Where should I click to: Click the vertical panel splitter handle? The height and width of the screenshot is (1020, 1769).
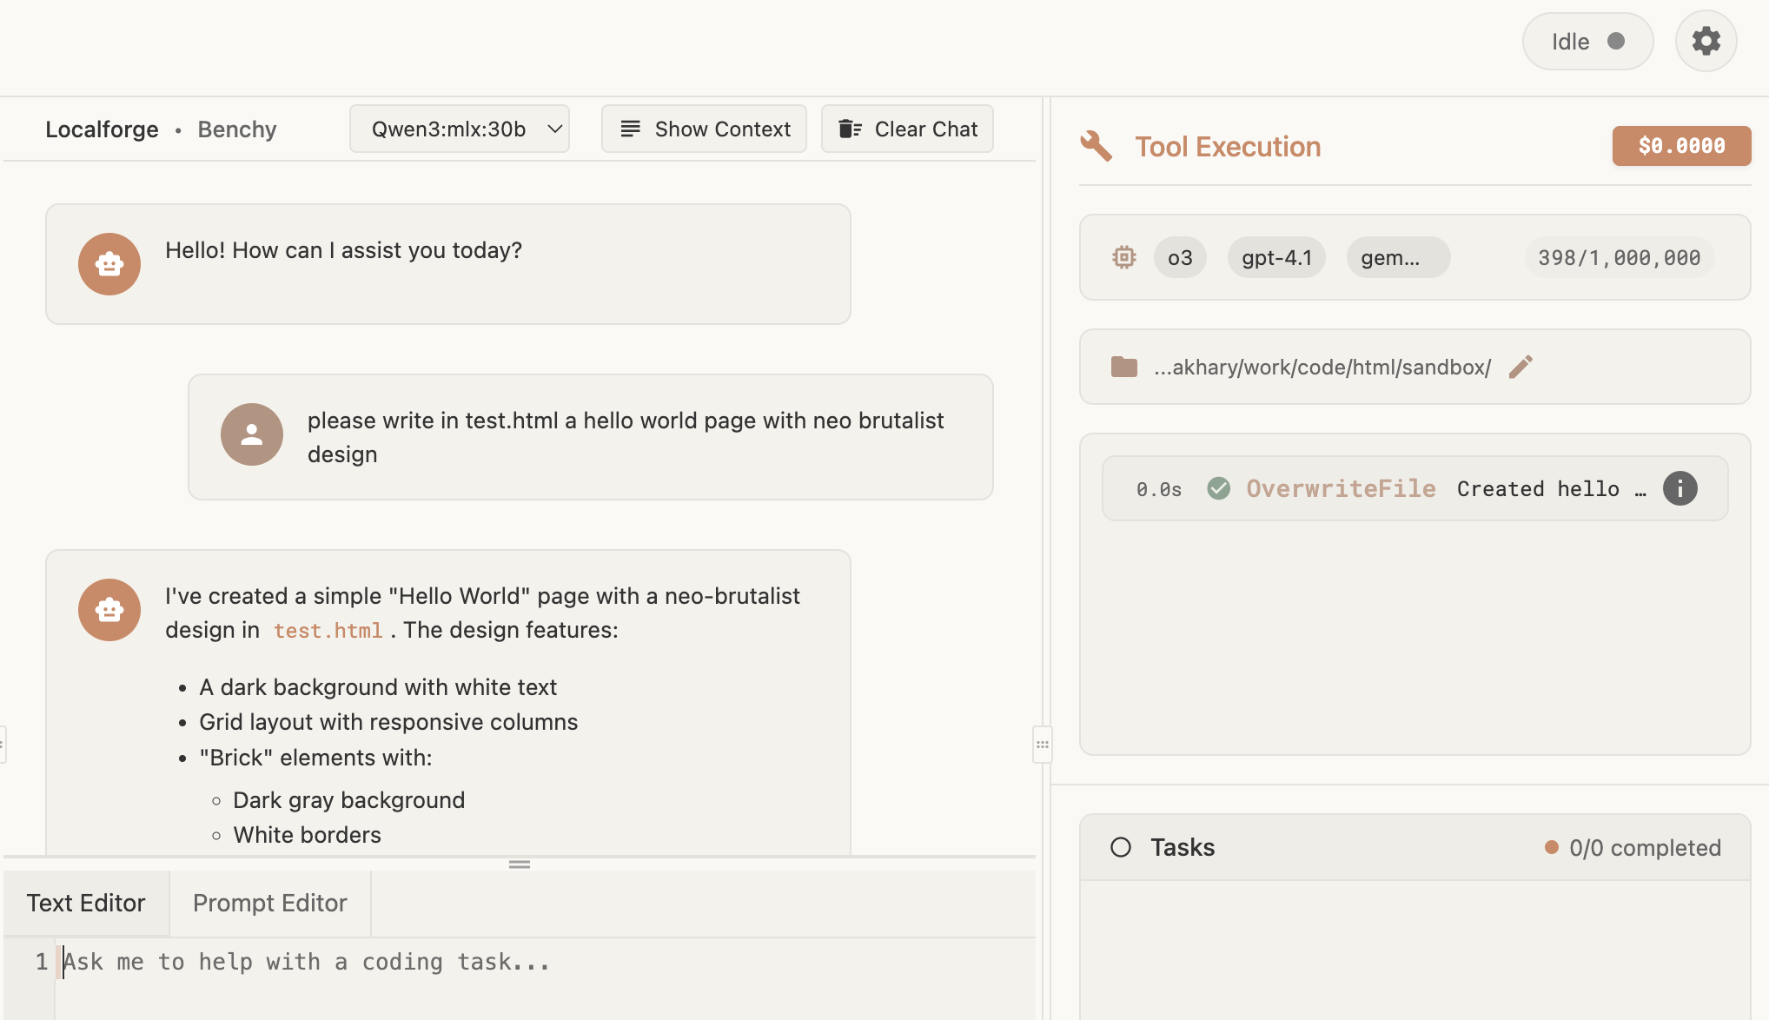[x=1043, y=745]
